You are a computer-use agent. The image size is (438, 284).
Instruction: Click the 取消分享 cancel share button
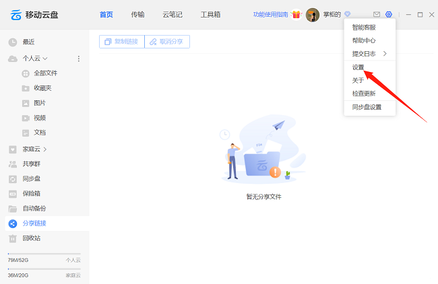(x=167, y=42)
